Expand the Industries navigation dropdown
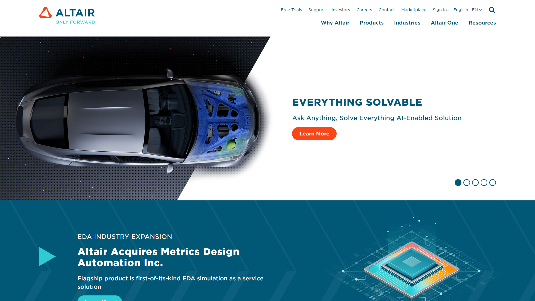The image size is (535, 301). pyautogui.click(x=407, y=23)
